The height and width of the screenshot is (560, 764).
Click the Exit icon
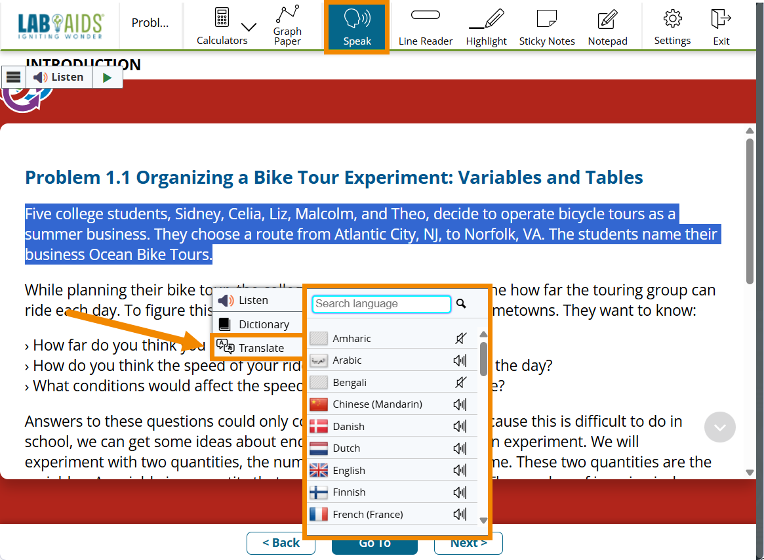pyautogui.click(x=721, y=26)
